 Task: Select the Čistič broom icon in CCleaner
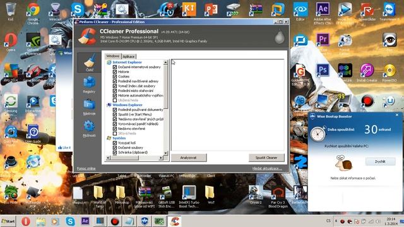coord(89,62)
